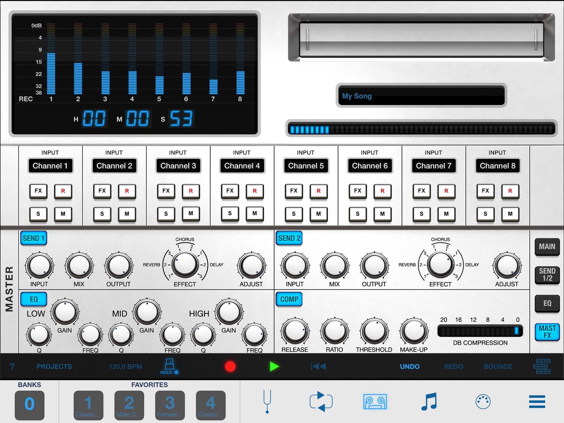Screen dimensions: 564x423
Task: Tap the My Song title field
Action: click(421, 96)
